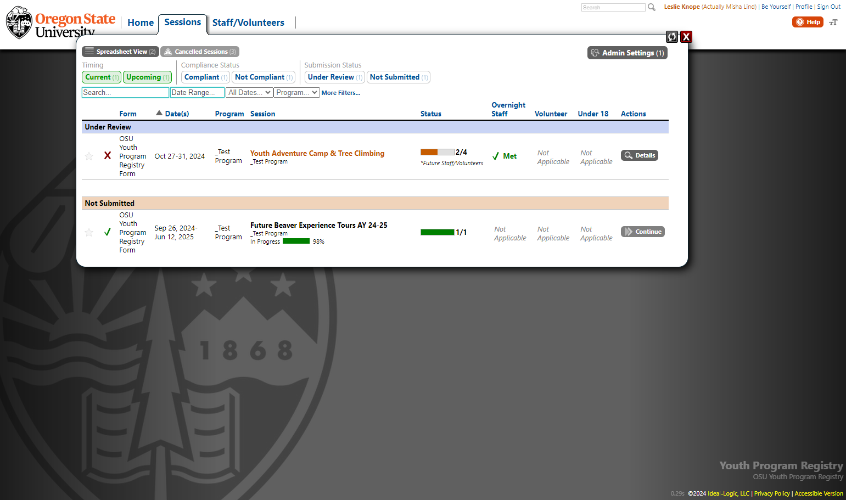Open Future Beaver Experience Tours AY 24-25
This screenshot has width=846, height=500.
point(319,225)
